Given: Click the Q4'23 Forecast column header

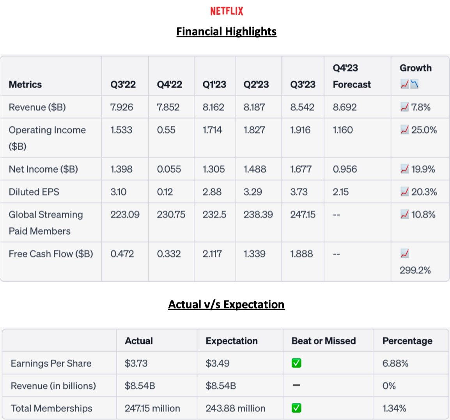Looking at the screenshot, I should tap(351, 76).
